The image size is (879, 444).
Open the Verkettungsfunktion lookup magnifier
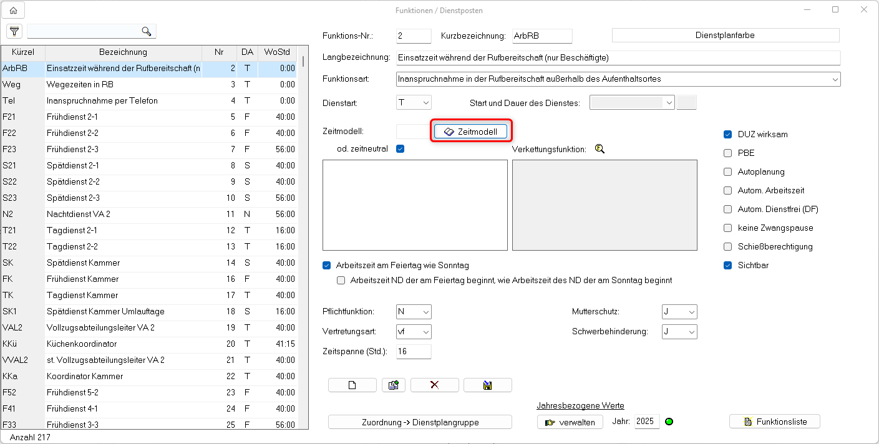pos(600,149)
